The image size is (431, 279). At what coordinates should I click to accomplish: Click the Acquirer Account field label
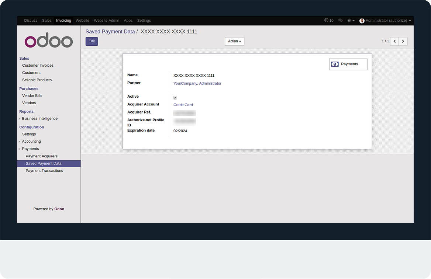click(x=143, y=104)
